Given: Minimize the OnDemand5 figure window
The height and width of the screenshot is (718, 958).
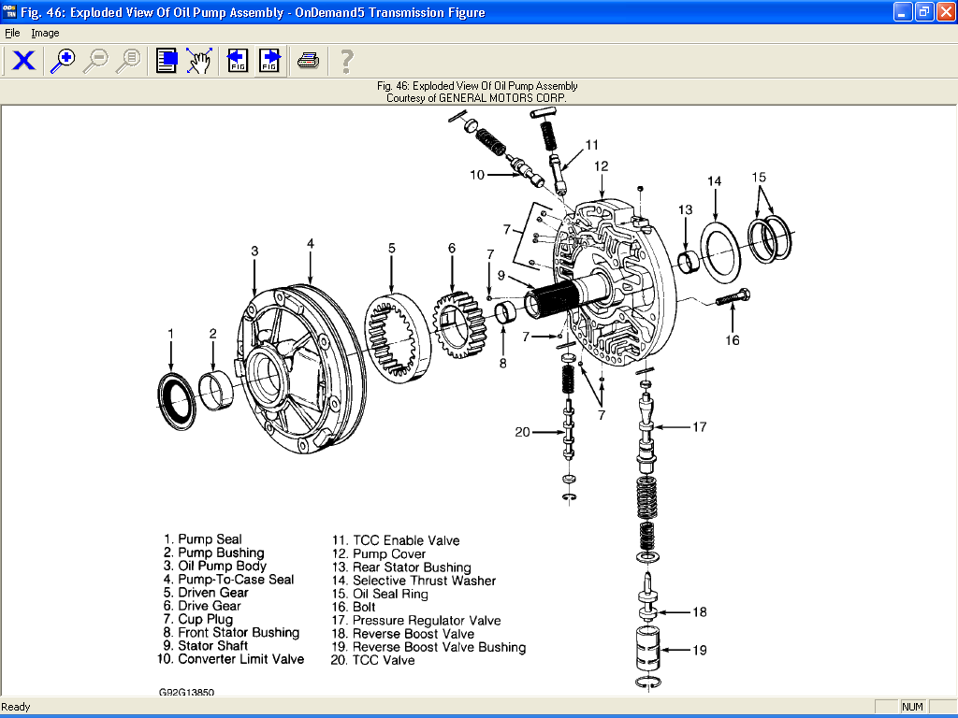Looking at the screenshot, I should (x=903, y=11).
